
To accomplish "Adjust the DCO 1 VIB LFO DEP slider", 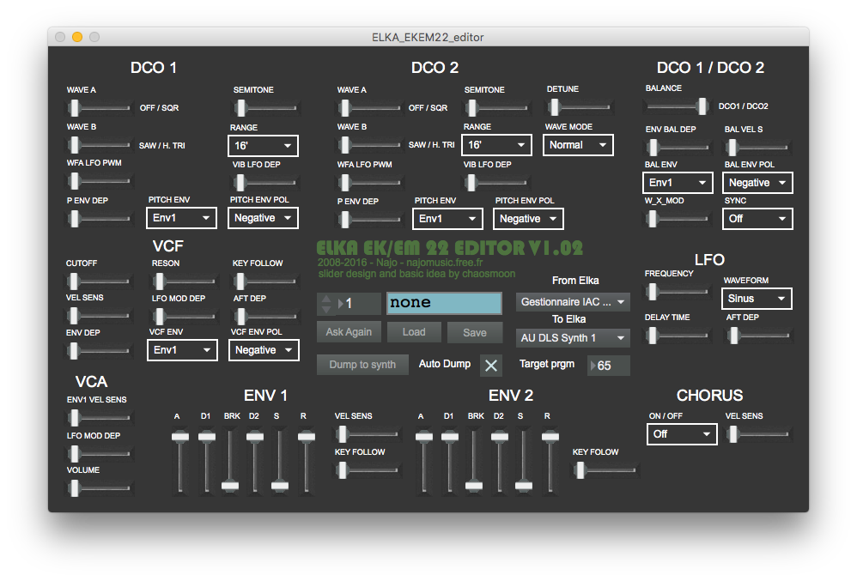I will (x=265, y=183).
